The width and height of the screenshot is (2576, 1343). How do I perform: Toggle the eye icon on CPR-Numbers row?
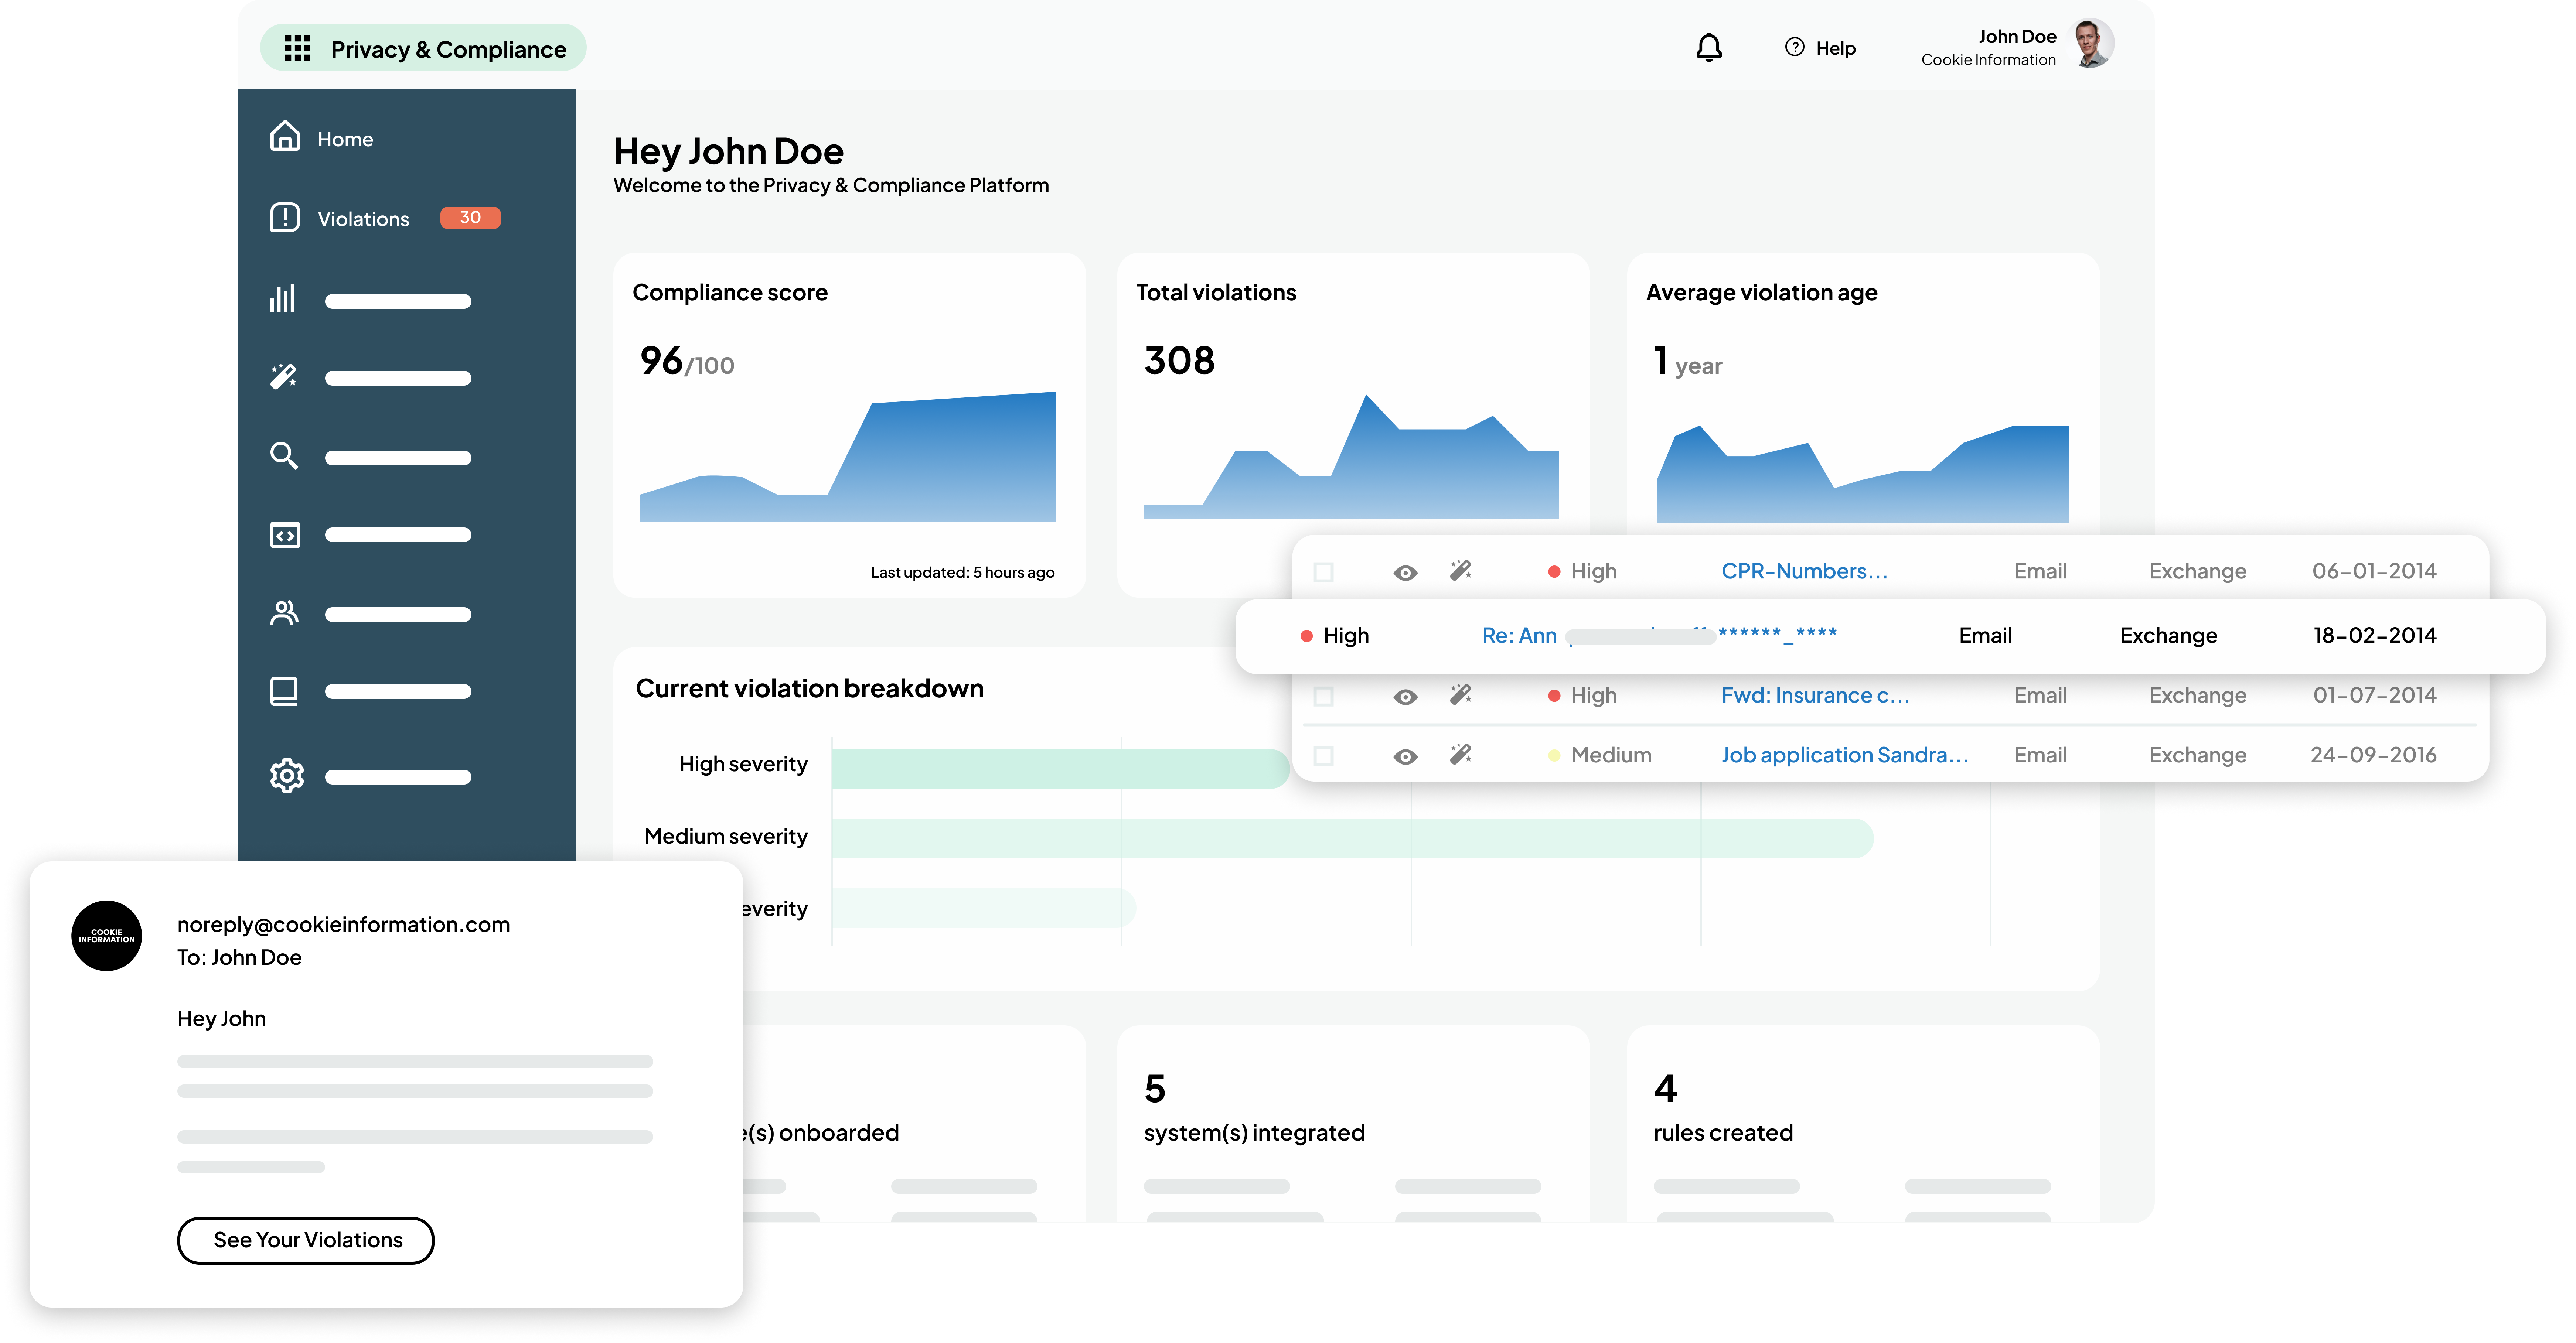(1405, 572)
